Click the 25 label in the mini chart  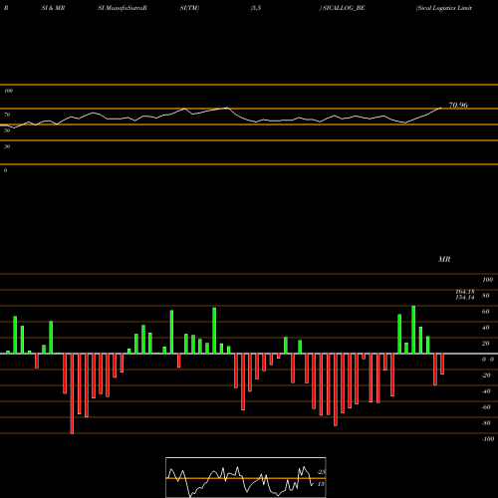click(321, 472)
